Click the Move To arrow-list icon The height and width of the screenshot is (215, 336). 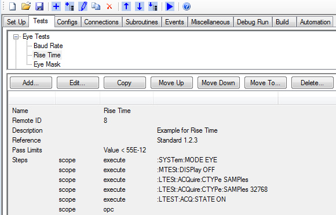[x=153, y=6]
